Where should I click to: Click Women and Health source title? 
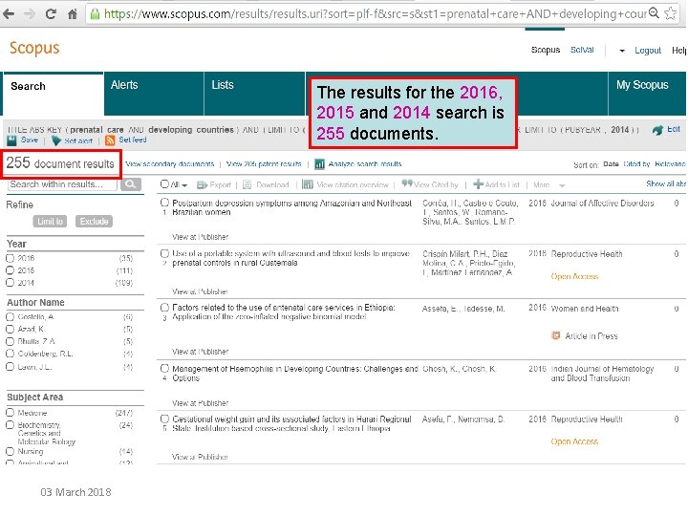[x=585, y=309]
